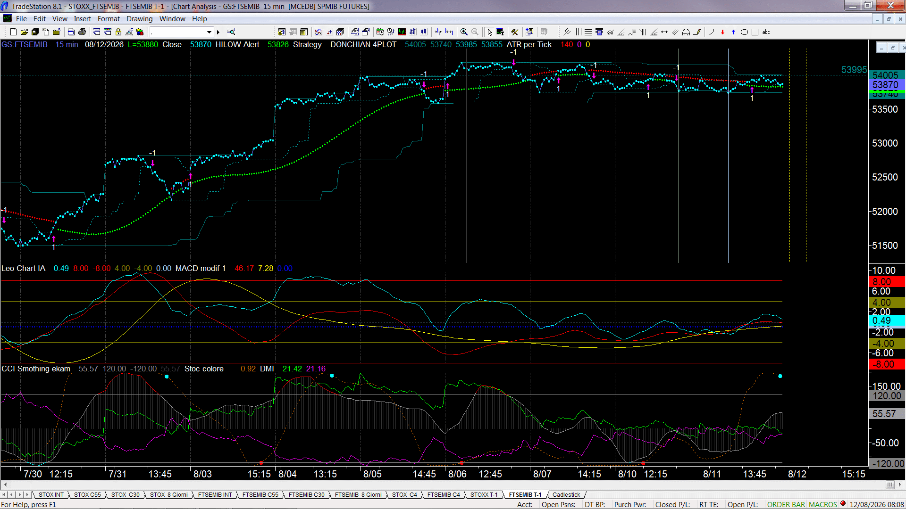
Task: Click the GS:FTSEMIB - 15 min chart label
Action: point(40,45)
